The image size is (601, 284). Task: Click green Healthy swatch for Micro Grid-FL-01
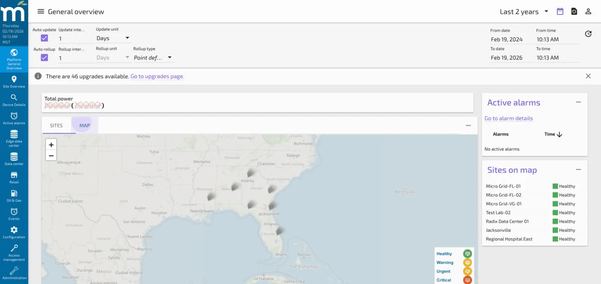coord(555,186)
